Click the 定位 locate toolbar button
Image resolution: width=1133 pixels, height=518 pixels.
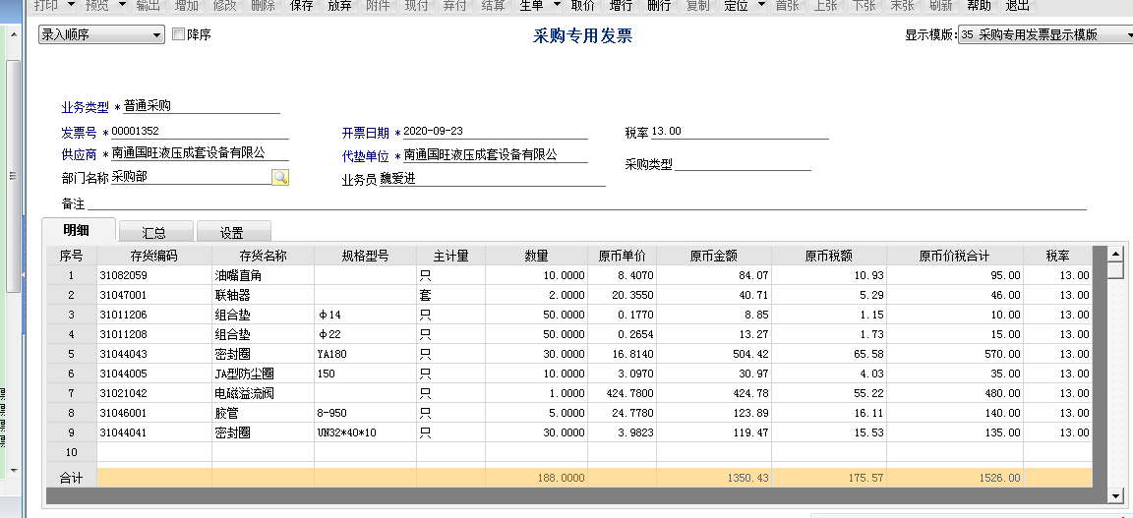coord(736,6)
